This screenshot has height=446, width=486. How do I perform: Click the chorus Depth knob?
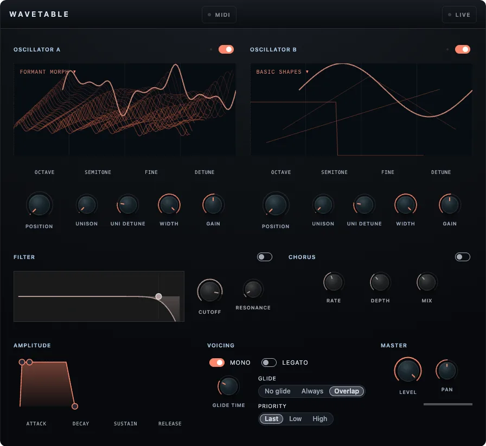[380, 282]
